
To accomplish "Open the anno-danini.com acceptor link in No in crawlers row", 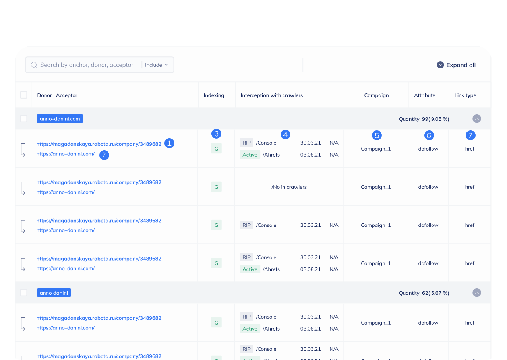I will coord(66,192).
